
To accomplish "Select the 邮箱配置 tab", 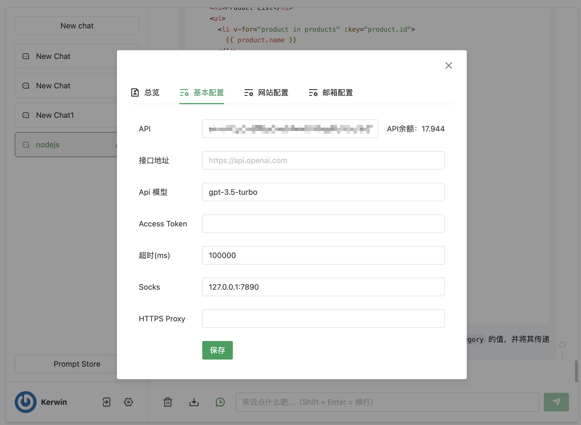I will click(331, 93).
